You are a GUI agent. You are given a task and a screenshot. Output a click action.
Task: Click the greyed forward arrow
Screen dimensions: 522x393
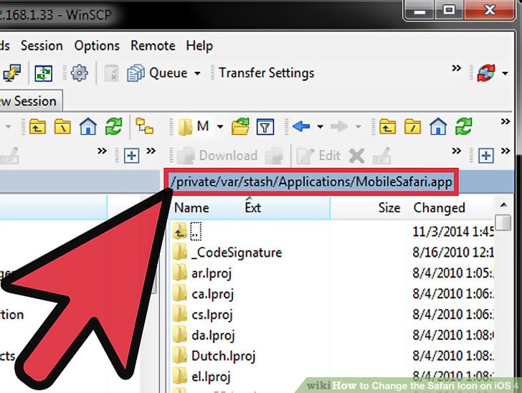point(339,126)
